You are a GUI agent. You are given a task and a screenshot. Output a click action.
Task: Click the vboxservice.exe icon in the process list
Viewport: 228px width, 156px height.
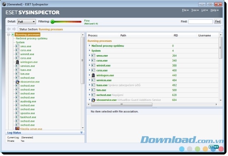tap(93, 100)
